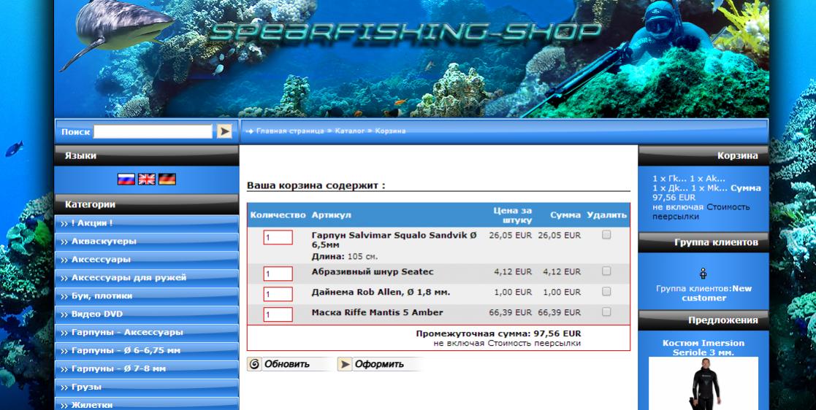
Task: Mark Маска Riffe Mantis for removal
Action: pos(606,312)
